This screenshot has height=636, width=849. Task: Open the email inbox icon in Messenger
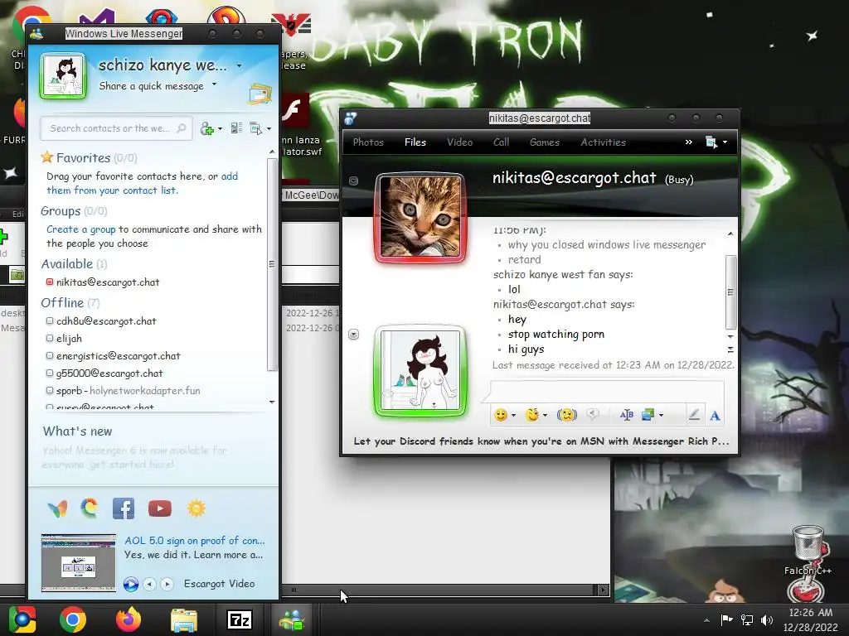click(260, 94)
